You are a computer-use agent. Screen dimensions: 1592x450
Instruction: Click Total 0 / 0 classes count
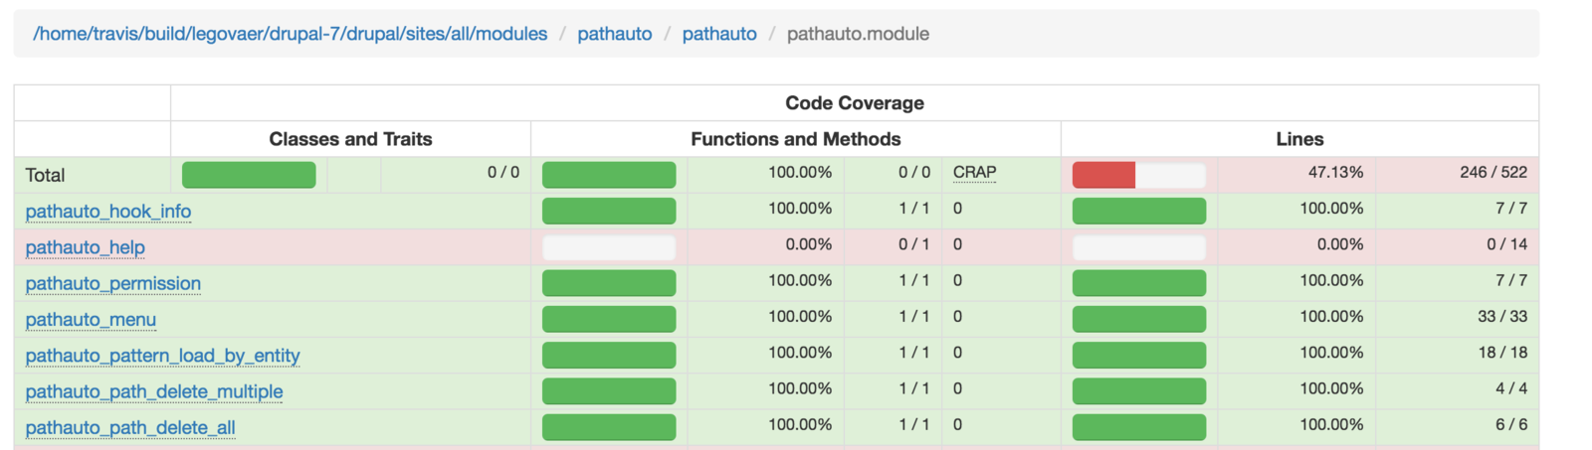coord(503,172)
